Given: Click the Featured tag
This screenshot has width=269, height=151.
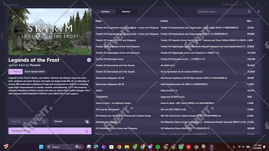Looking at the screenshot, I should (x=15, y=72).
